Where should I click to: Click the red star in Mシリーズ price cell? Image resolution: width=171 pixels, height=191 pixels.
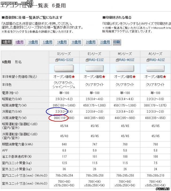tap(134, 77)
